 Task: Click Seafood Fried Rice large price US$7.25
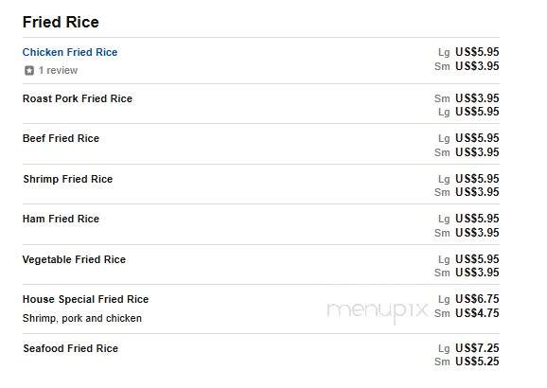(x=477, y=348)
